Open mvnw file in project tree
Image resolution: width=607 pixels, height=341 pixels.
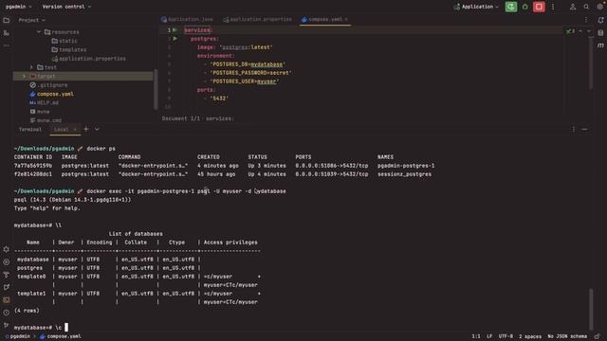tap(40, 112)
